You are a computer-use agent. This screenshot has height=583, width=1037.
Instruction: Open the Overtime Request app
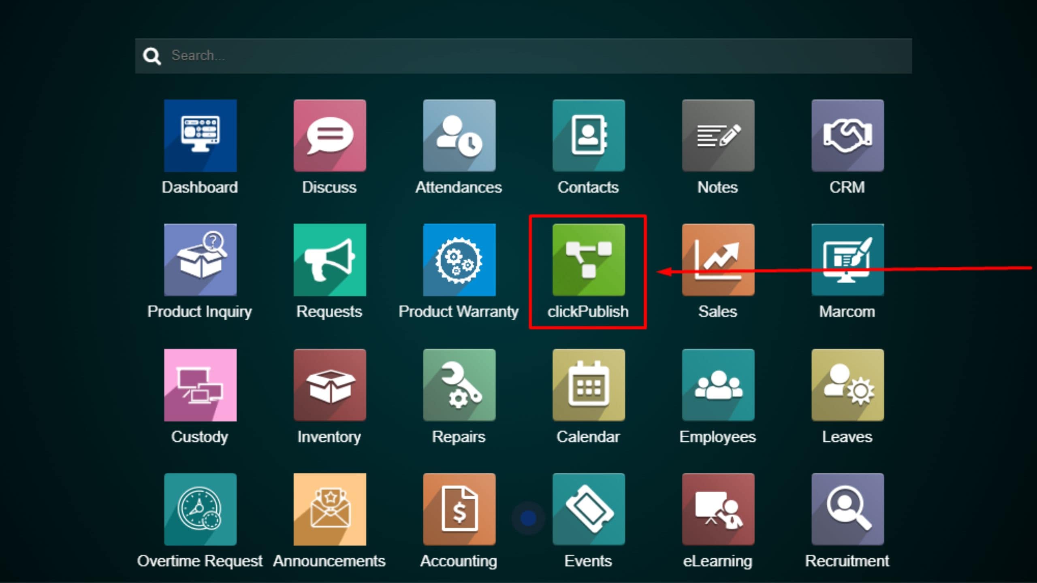[200, 509]
